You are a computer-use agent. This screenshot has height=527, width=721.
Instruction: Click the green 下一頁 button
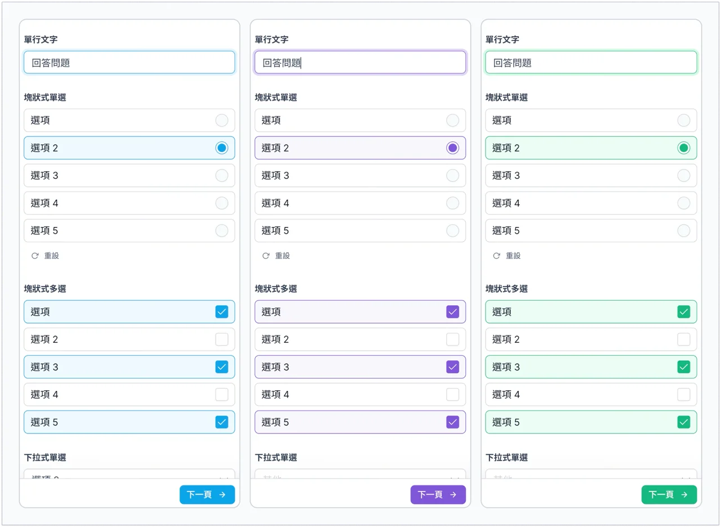(669, 494)
